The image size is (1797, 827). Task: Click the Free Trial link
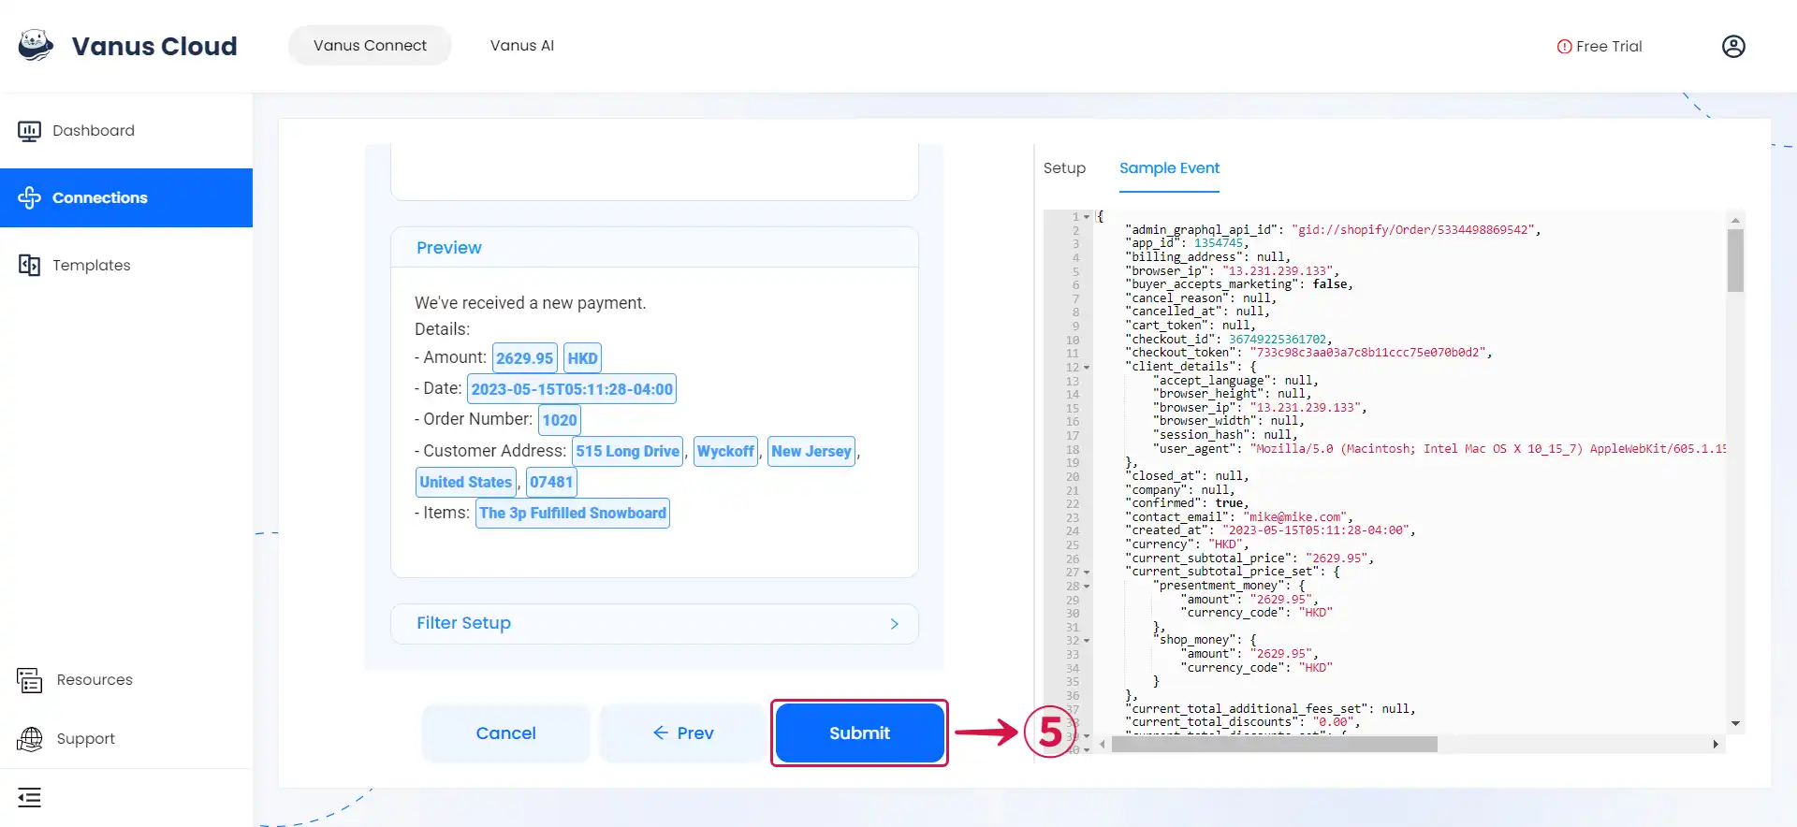coord(1600,47)
